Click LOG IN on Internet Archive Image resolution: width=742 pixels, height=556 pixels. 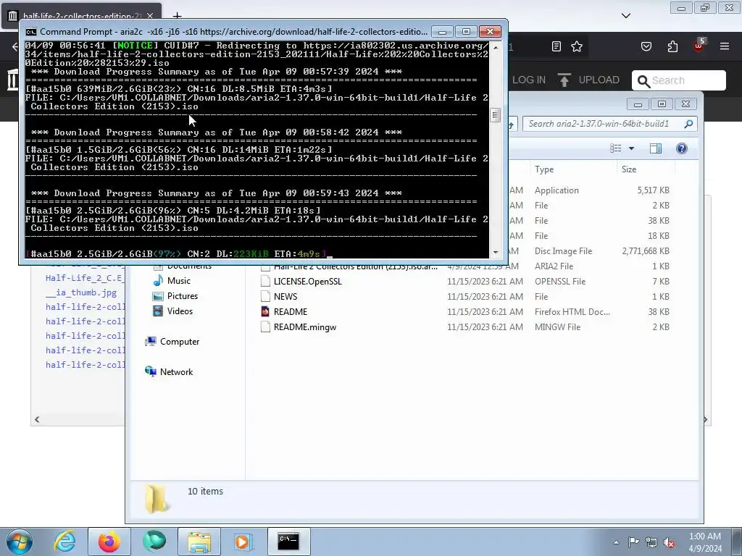click(x=528, y=80)
